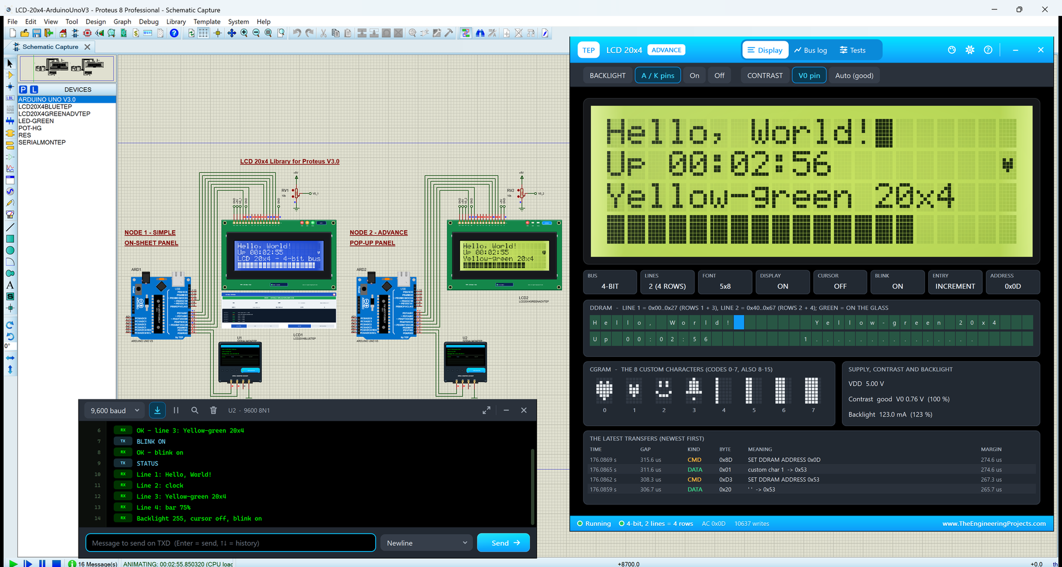Open the Design menu
The image size is (1062, 567).
[96, 21]
